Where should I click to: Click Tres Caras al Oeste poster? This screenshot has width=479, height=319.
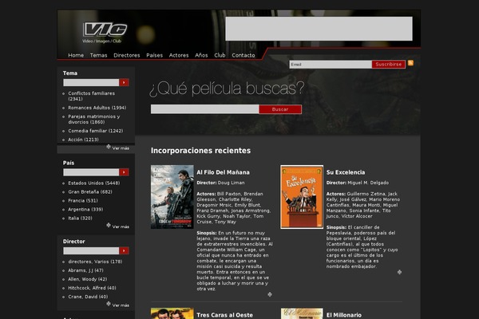coord(172,313)
